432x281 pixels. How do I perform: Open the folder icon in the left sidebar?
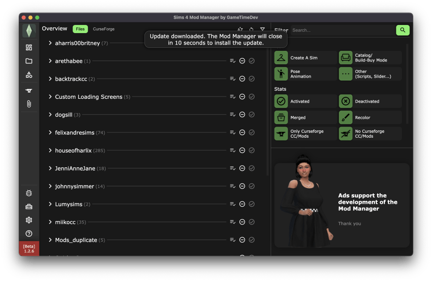click(29, 61)
